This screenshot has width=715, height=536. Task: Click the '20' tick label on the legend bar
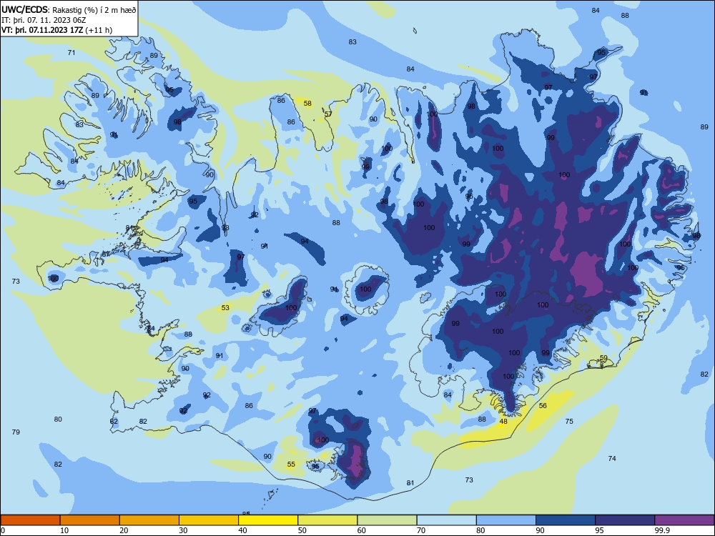(x=124, y=530)
